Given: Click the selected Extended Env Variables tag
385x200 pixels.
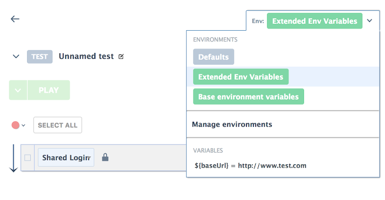Looking at the screenshot, I should tap(314, 21).
